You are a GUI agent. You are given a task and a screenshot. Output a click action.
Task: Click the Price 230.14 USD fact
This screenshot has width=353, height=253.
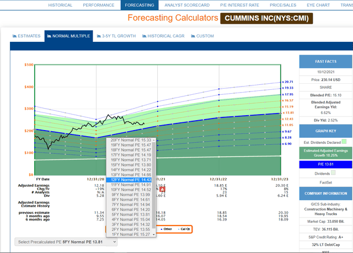click(325, 80)
